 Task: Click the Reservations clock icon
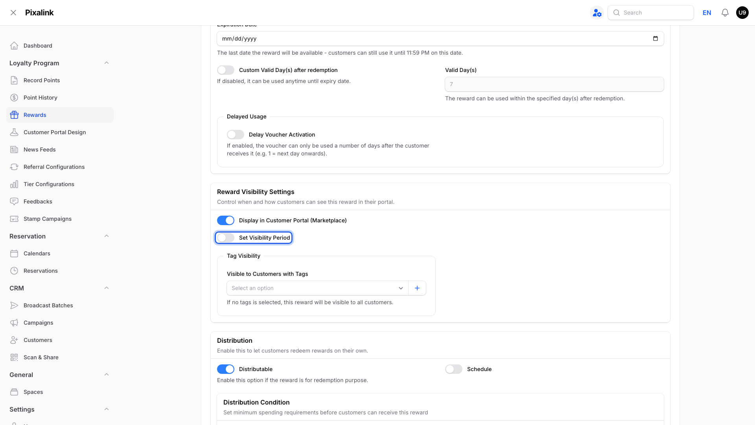pyautogui.click(x=14, y=271)
